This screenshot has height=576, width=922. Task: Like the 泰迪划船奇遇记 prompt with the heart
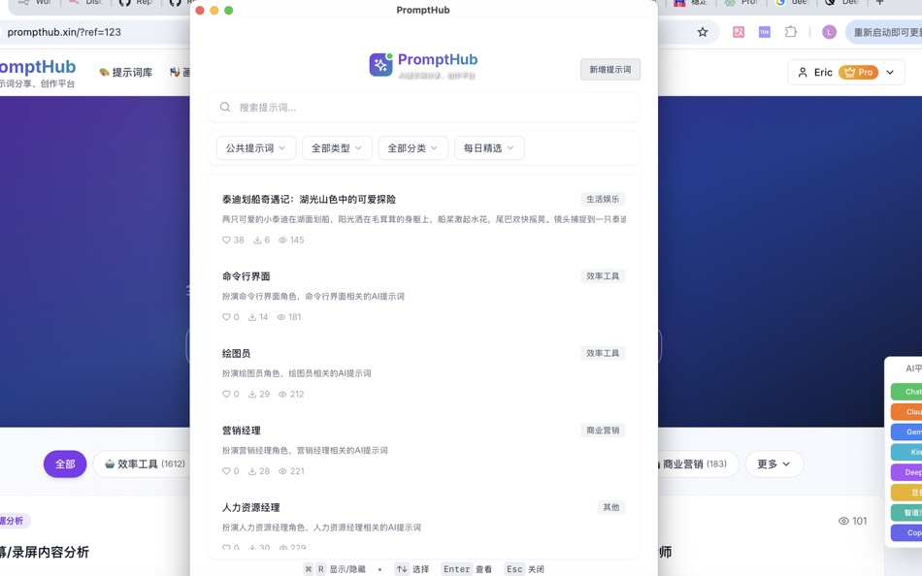point(226,240)
